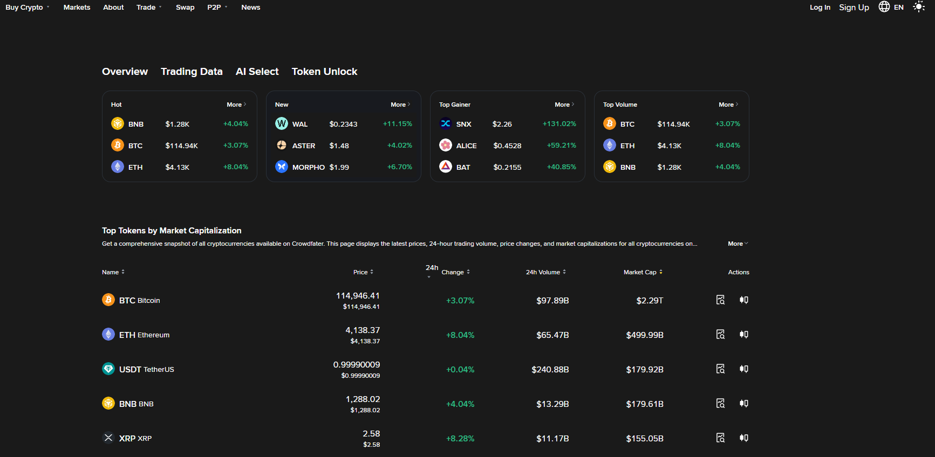Click the Ethereum row details icon
This screenshot has width=935, height=457.
coord(720,335)
